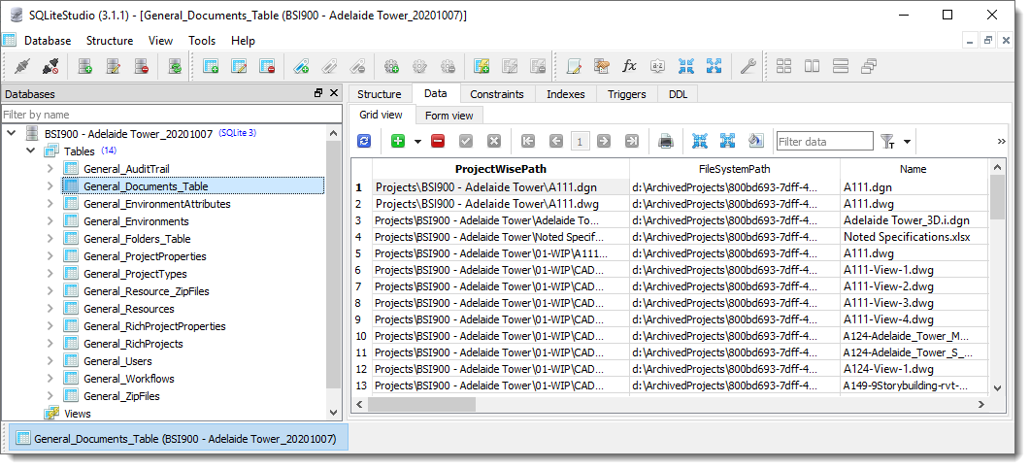Open the Database menu
The width and height of the screenshot is (1030, 469).
[48, 40]
